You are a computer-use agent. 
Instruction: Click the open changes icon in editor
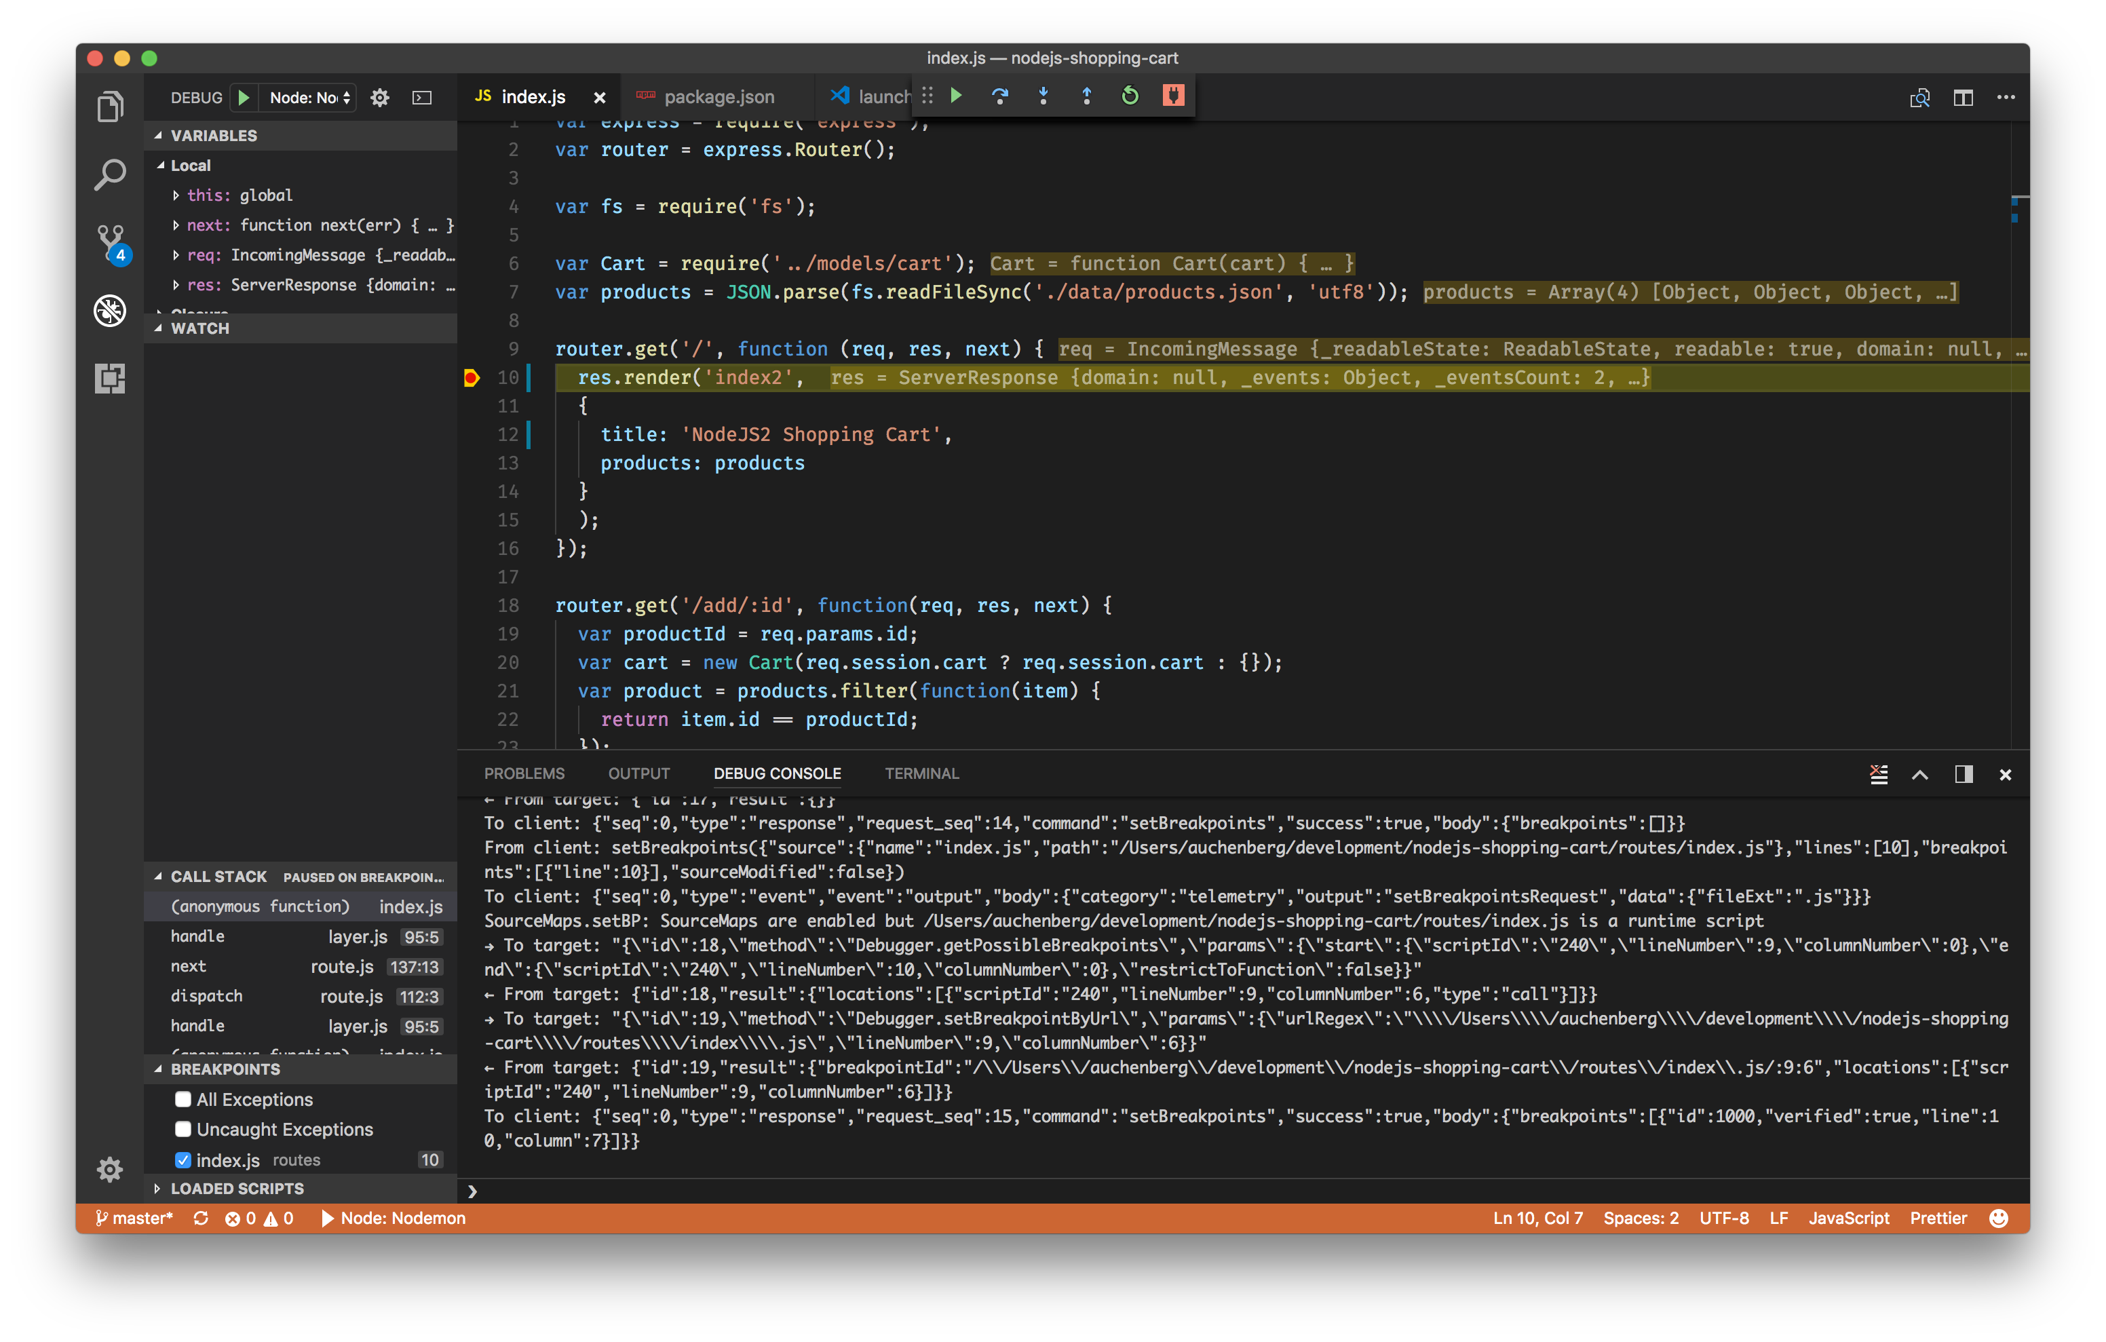coord(1919,97)
